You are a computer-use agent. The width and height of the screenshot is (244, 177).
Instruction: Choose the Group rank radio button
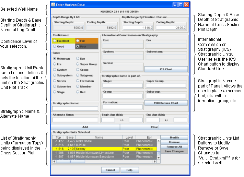point(78,70)
